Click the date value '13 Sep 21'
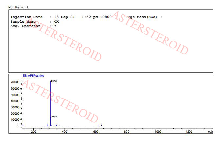 pos(64,17)
